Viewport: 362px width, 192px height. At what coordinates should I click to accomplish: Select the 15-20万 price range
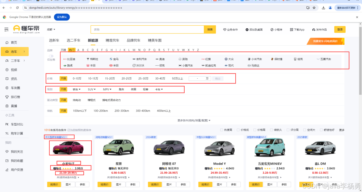(x=110, y=79)
